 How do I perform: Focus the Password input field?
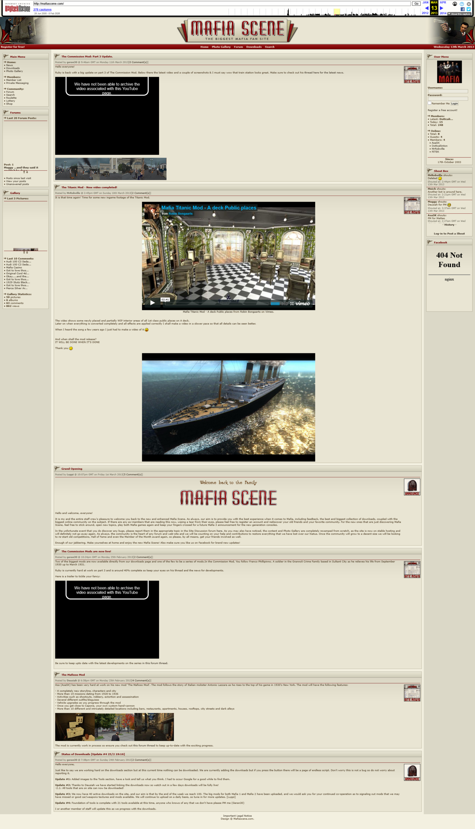(447, 98)
